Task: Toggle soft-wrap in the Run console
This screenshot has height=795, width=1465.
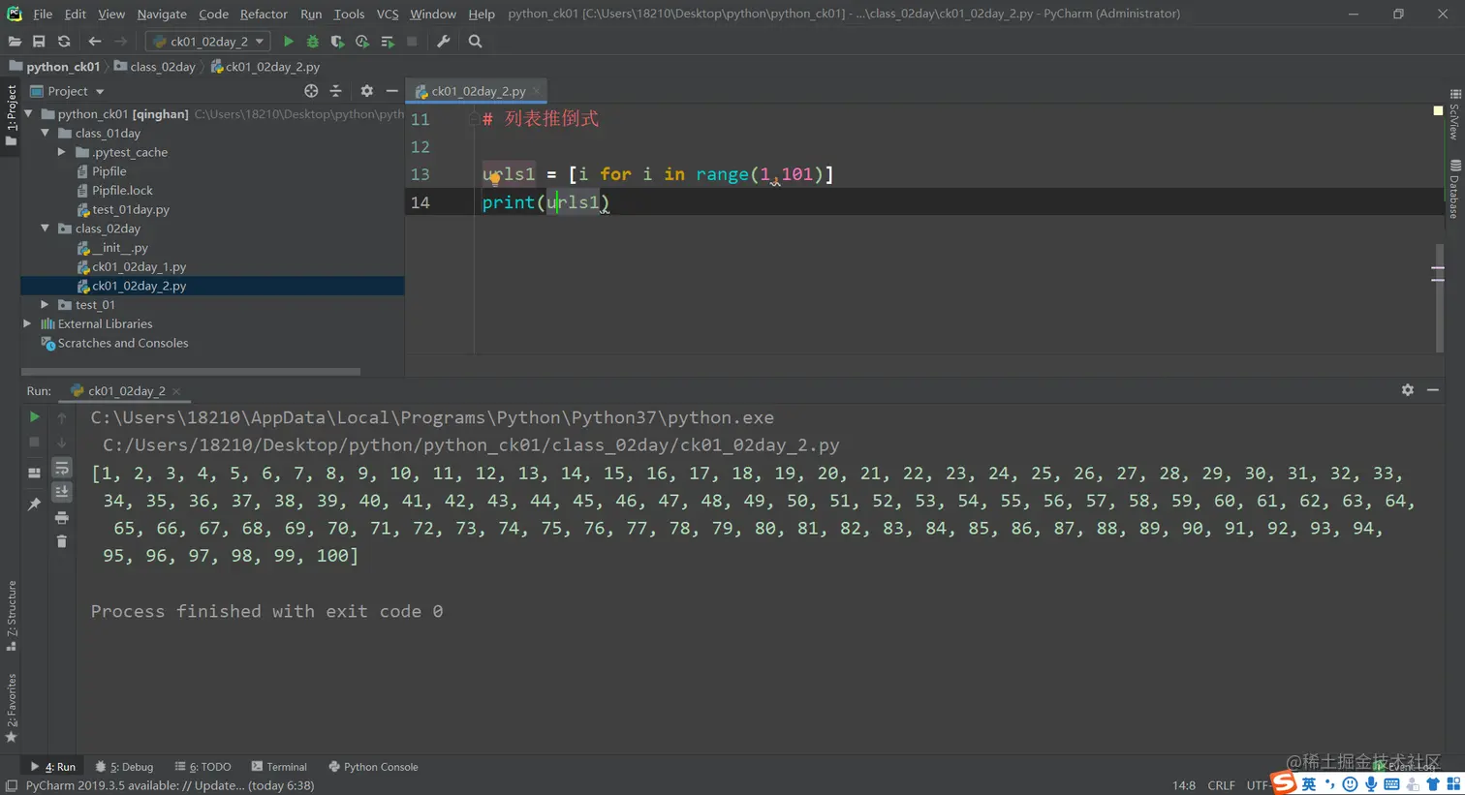Action: coord(61,468)
